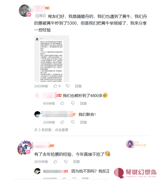The width and height of the screenshot is (161, 180).
Task: Reply to the comment from 24分钟前
Action: 78,86
